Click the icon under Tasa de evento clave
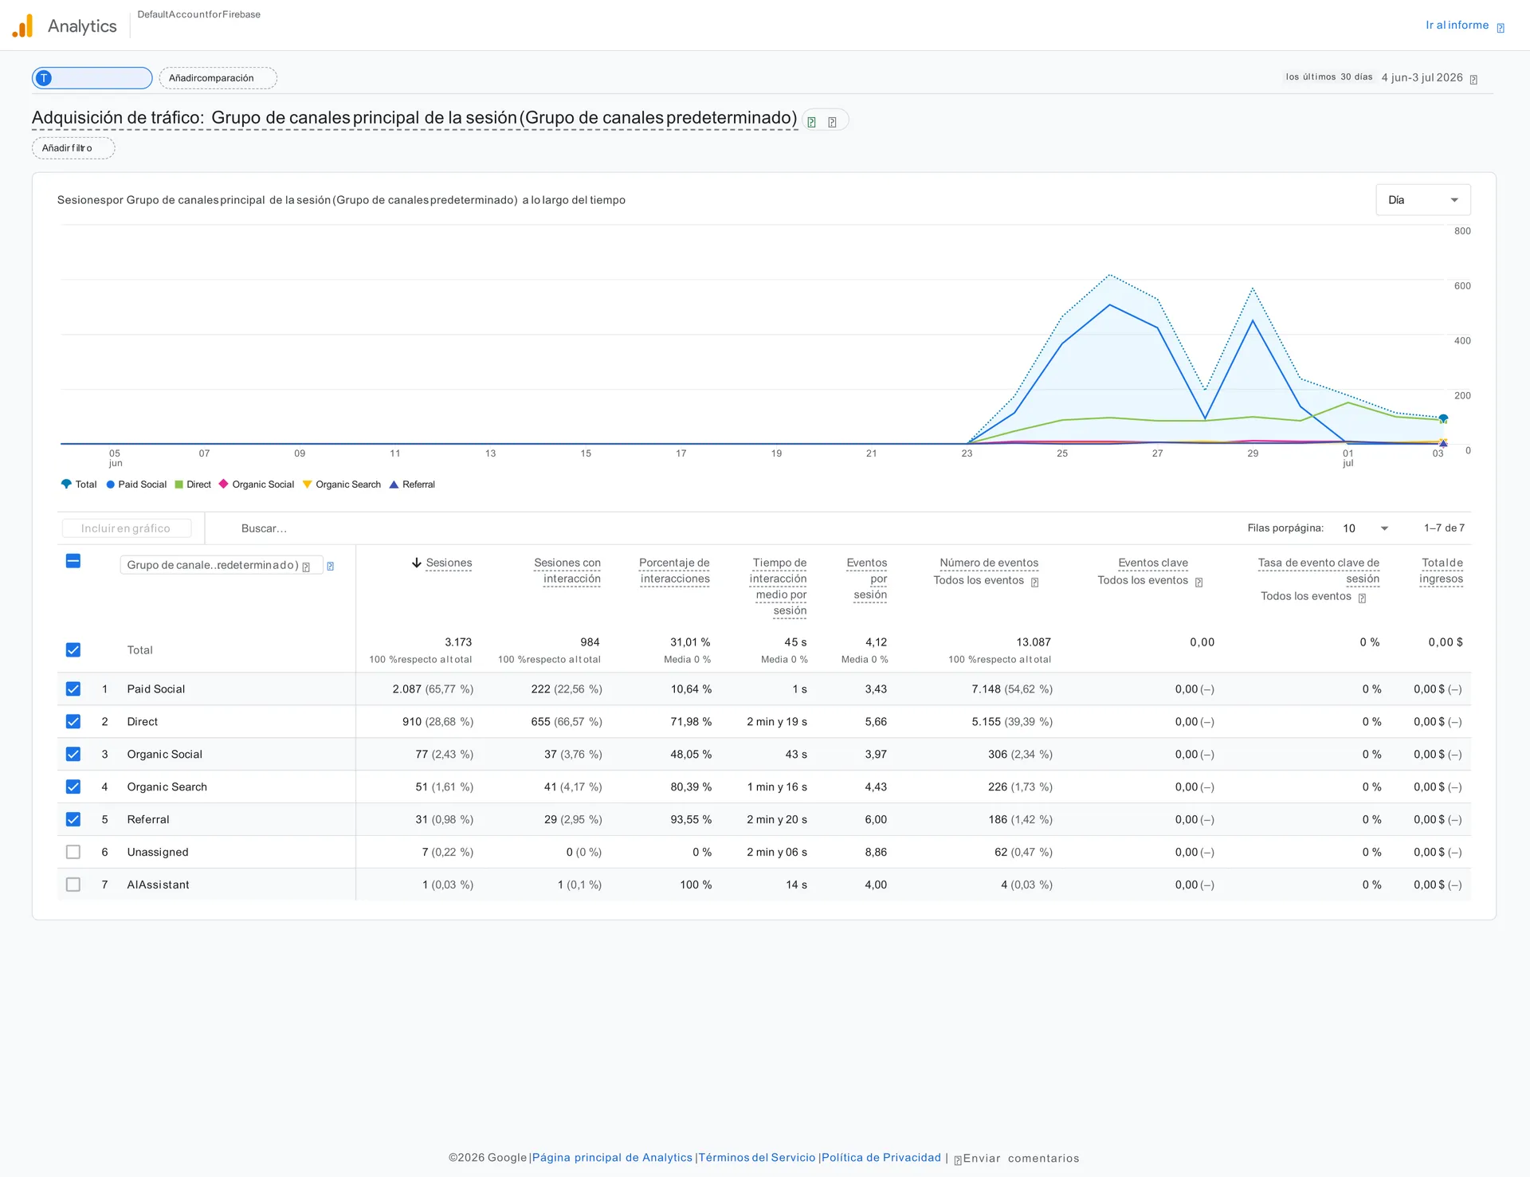Screen dimensions: 1530x1177 1362,598
